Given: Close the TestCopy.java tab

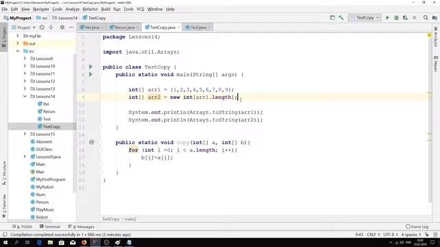Looking at the screenshot, I should click(179, 27).
